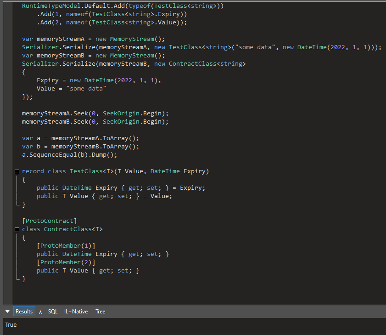
Task: Click '.Add(1, nameof(TestClass<string>.Expiry))' line
Action: click(x=112, y=14)
